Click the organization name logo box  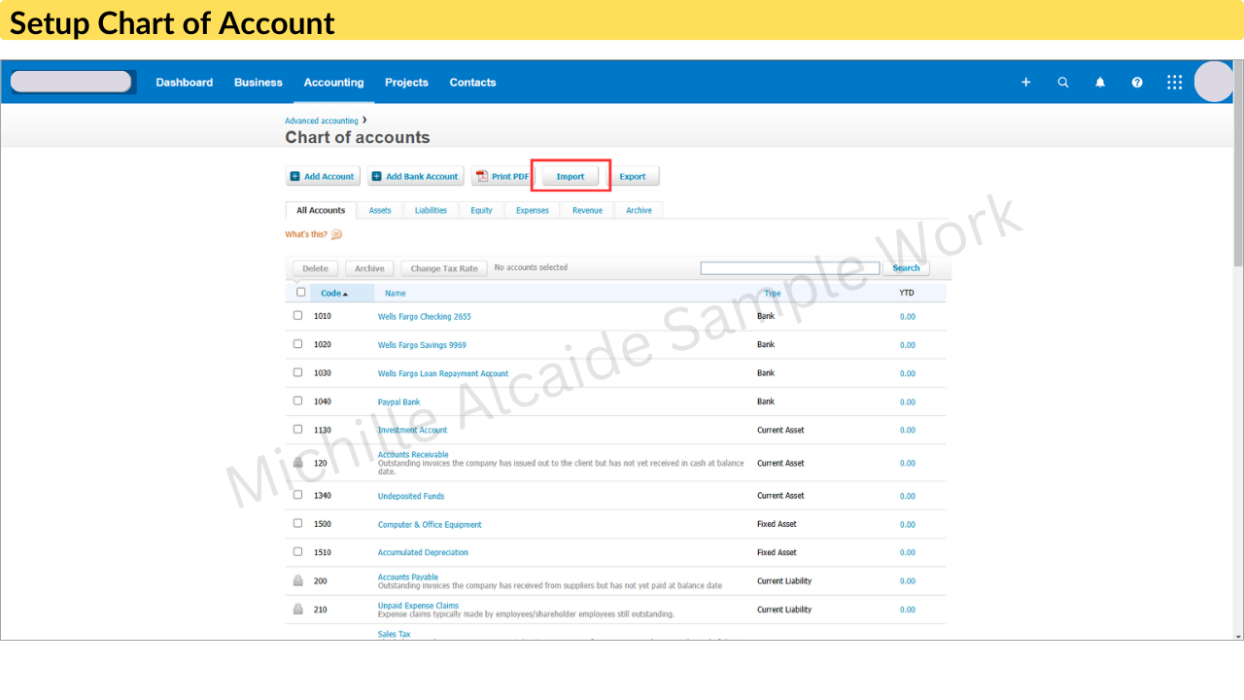[71, 82]
